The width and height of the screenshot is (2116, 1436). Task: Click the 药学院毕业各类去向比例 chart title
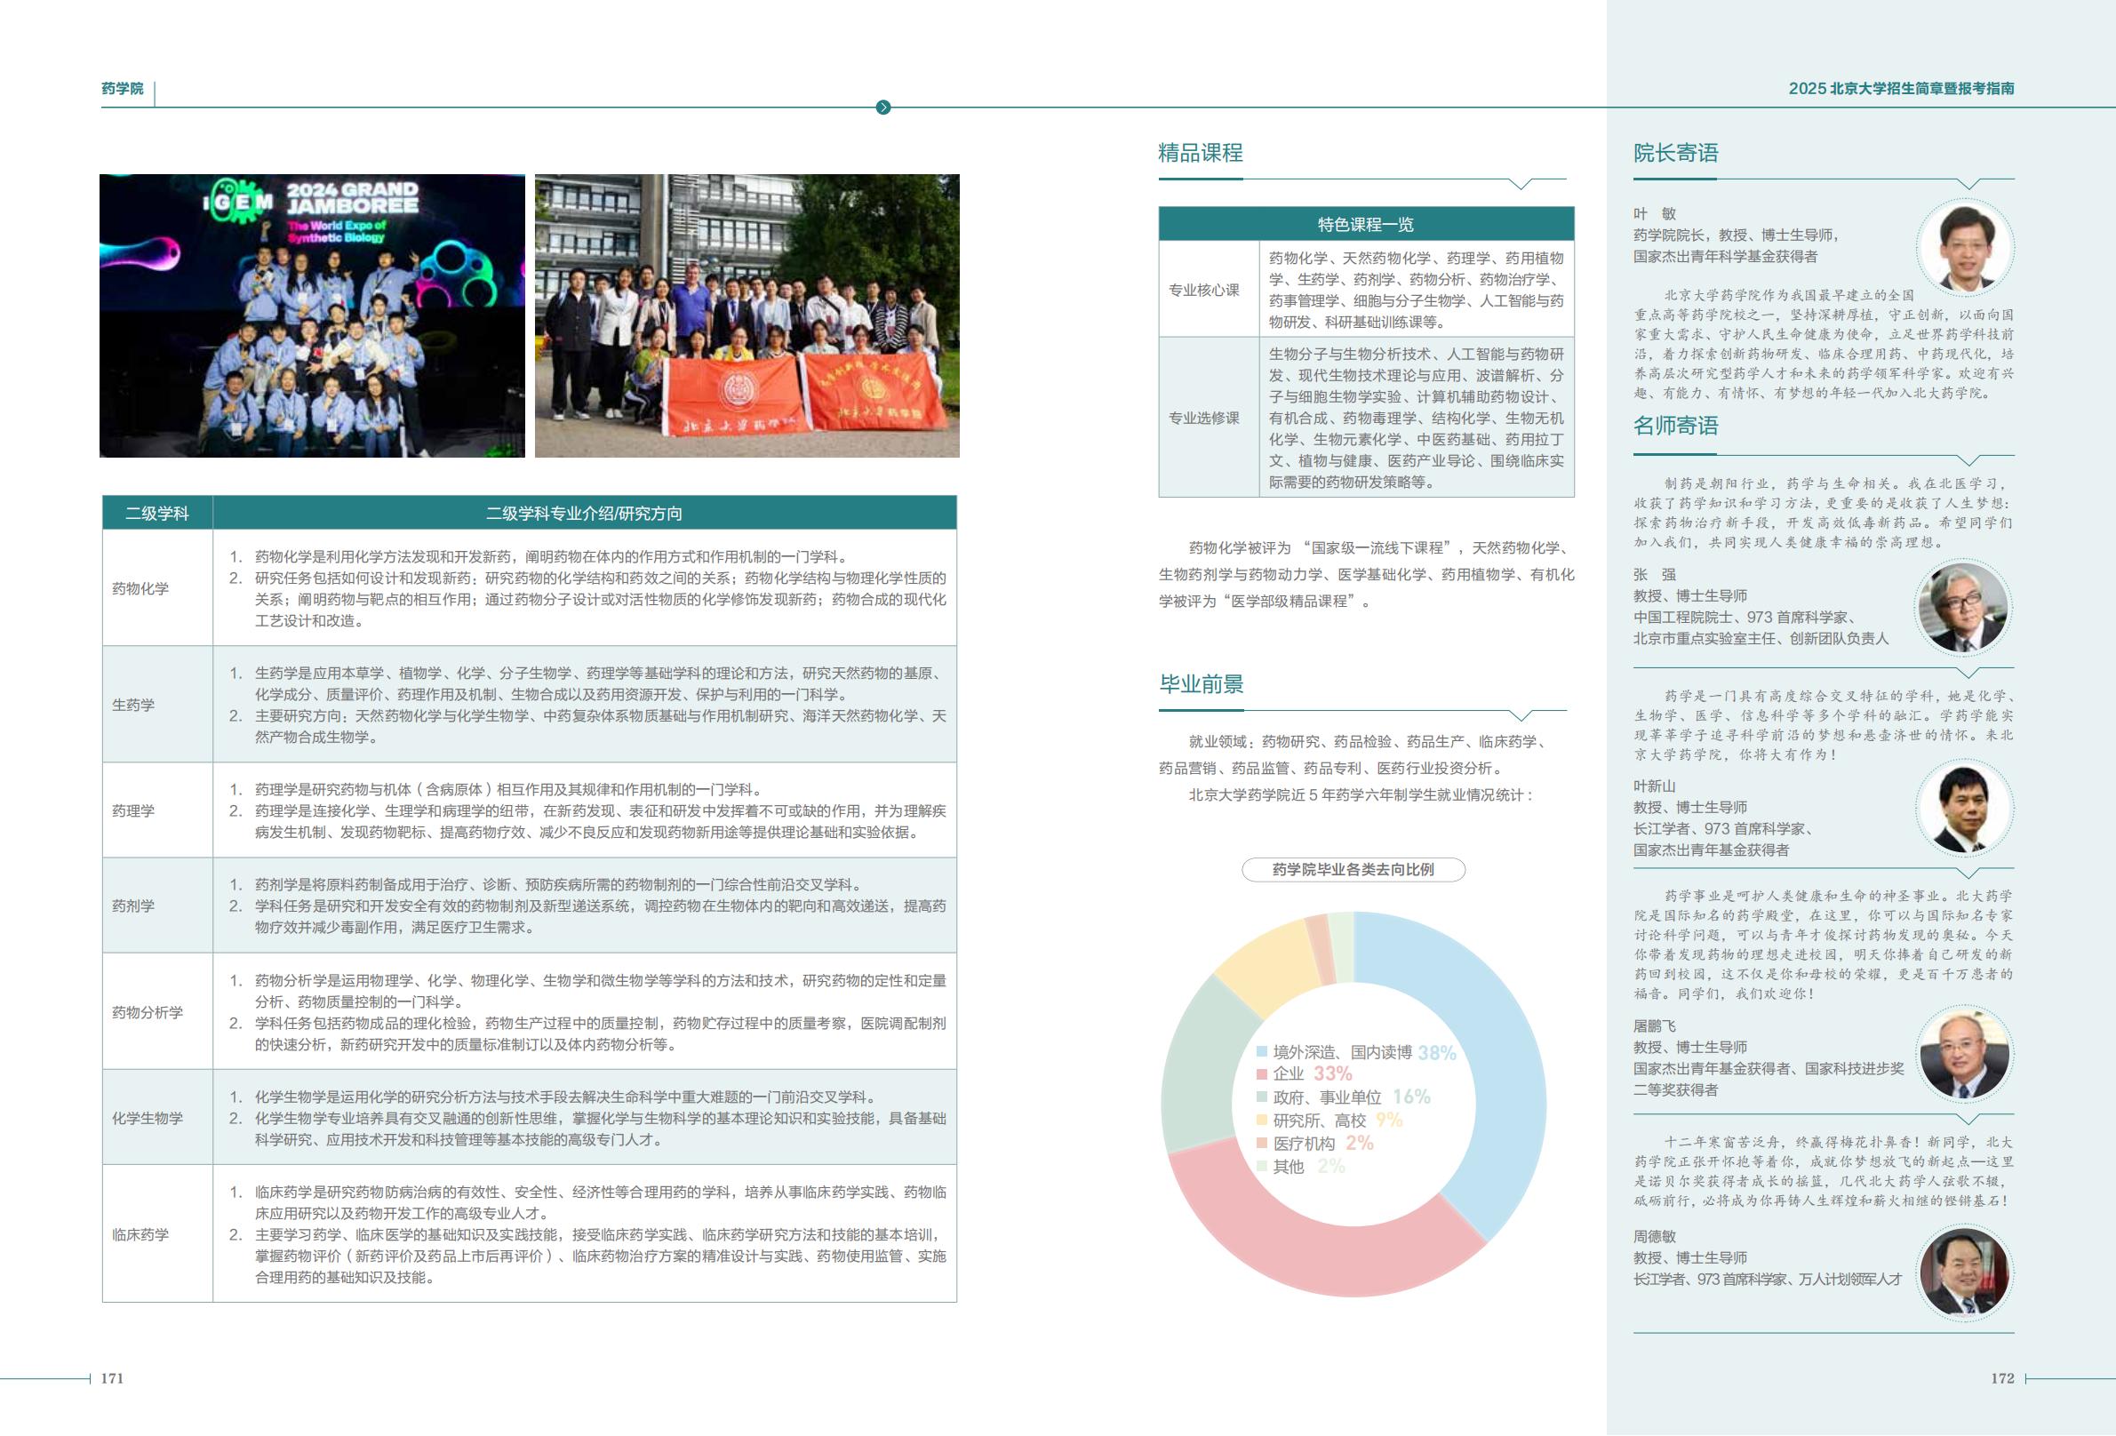click(x=1353, y=870)
